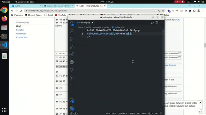The height and width of the screenshot is (115, 206).
Task: Open Run and Debug view in VS Code
Action: (x=72, y=46)
